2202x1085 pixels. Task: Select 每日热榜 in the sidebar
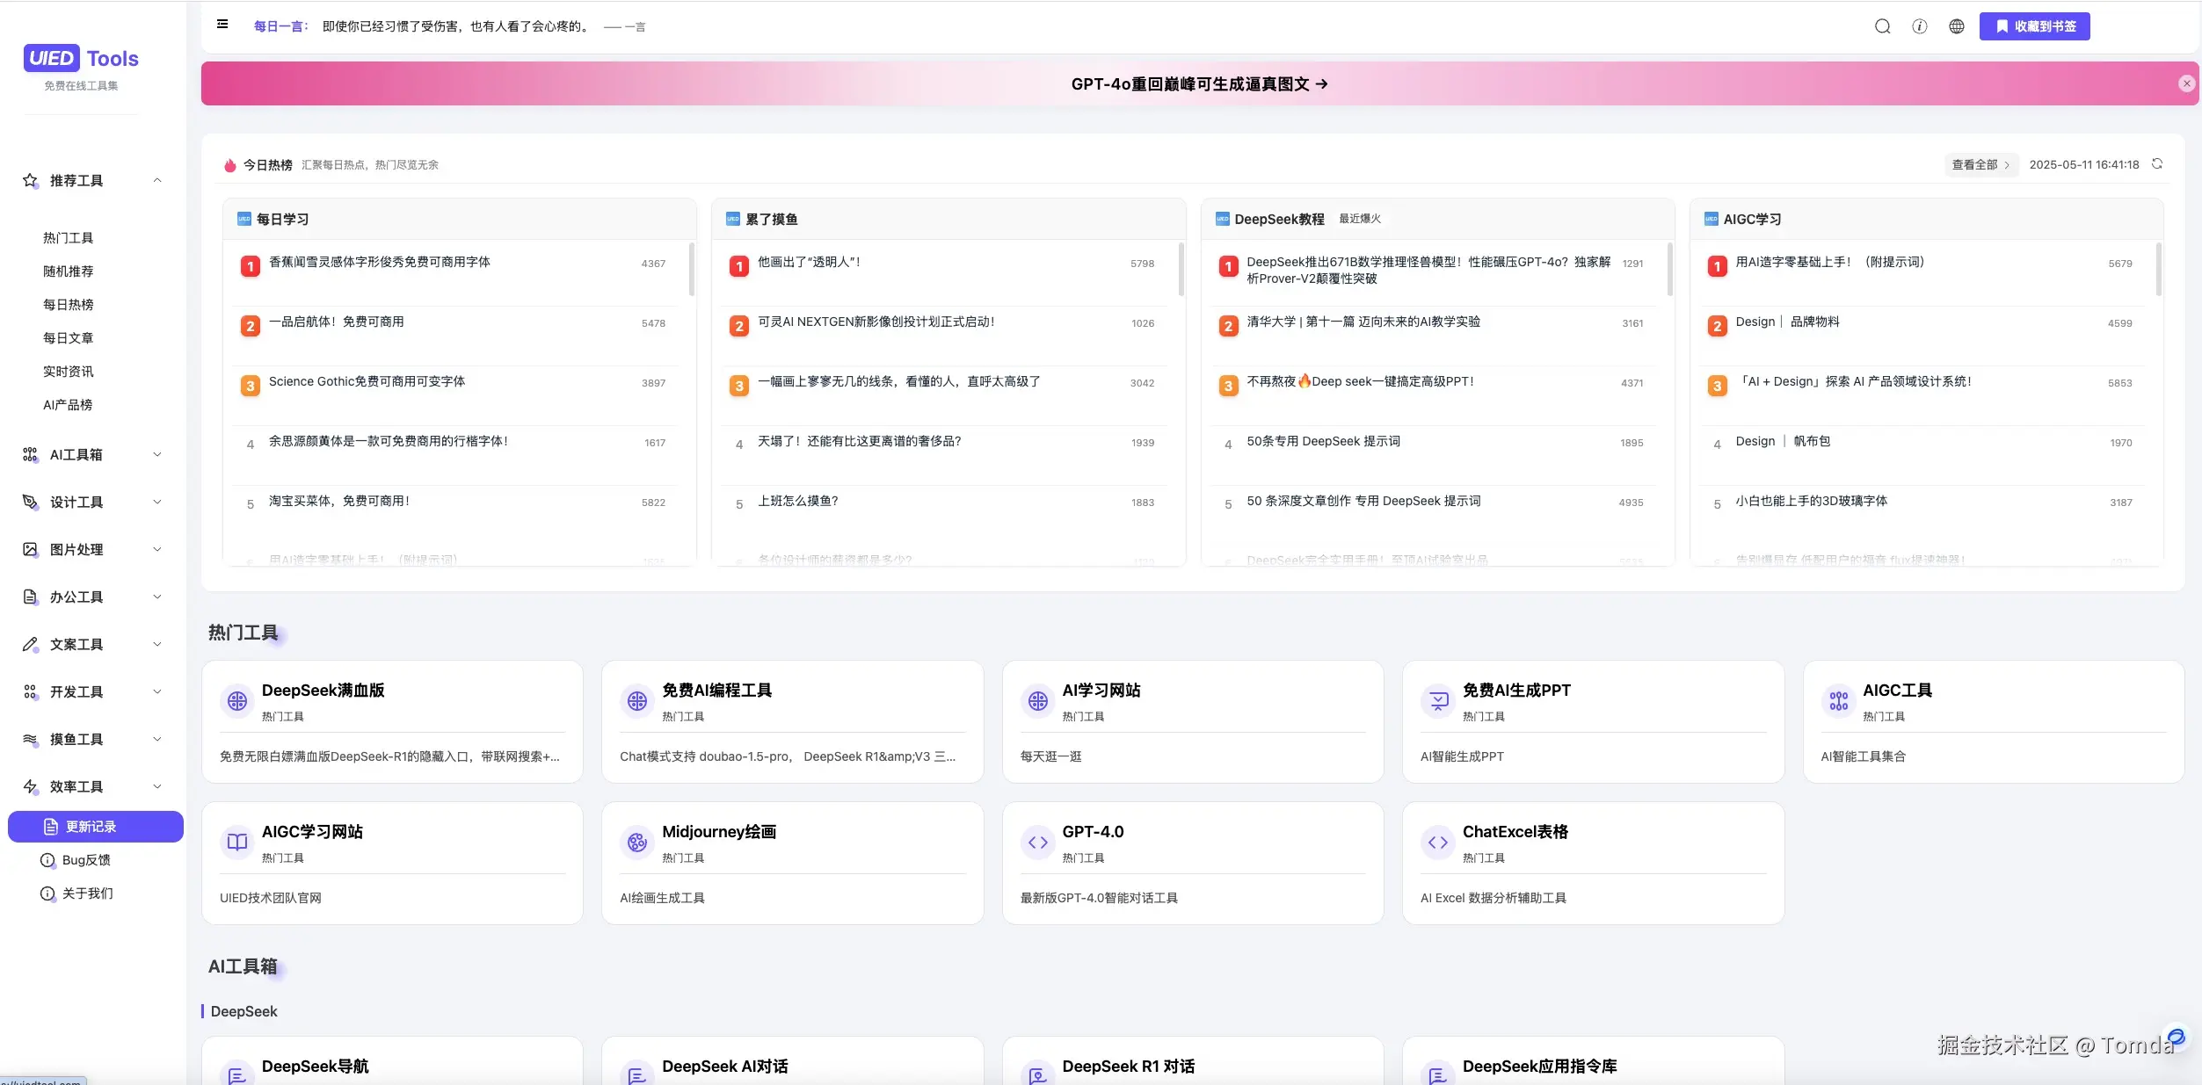coord(69,305)
